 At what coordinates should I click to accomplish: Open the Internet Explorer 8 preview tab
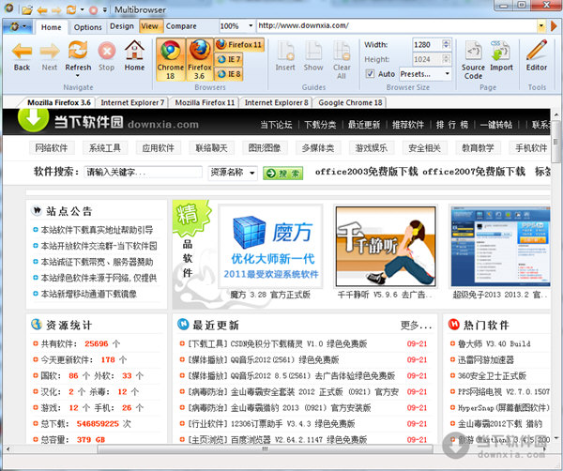click(276, 102)
